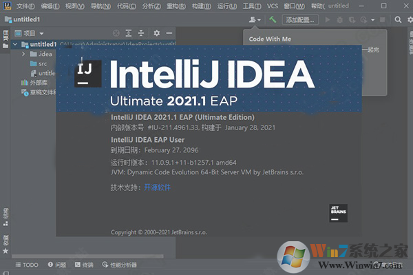This screenshot has width=413, height=275.
Task: Open the 视图(V) menu
Action: pos(75,6)
